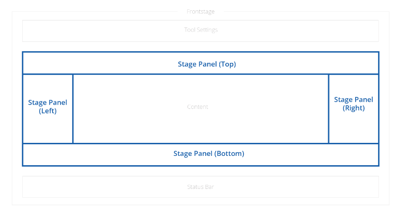405x215 pixels.
Task: Click border between Content and bottom stage panel
Action: (x=201, y=143)
